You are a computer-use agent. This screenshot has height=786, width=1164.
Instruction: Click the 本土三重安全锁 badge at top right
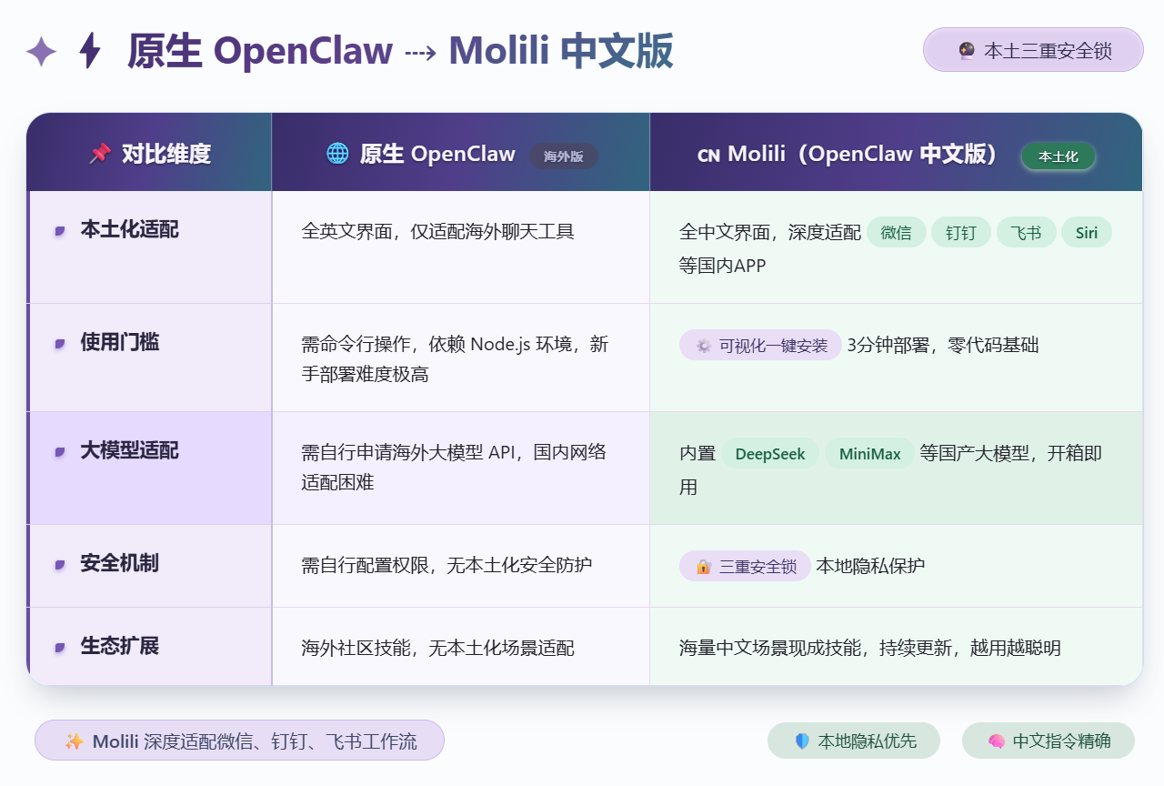[1033, 50]
